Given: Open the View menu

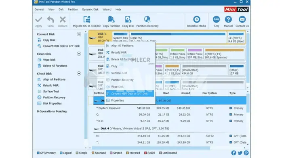Looking at the screenshot, I should point(51,10).
